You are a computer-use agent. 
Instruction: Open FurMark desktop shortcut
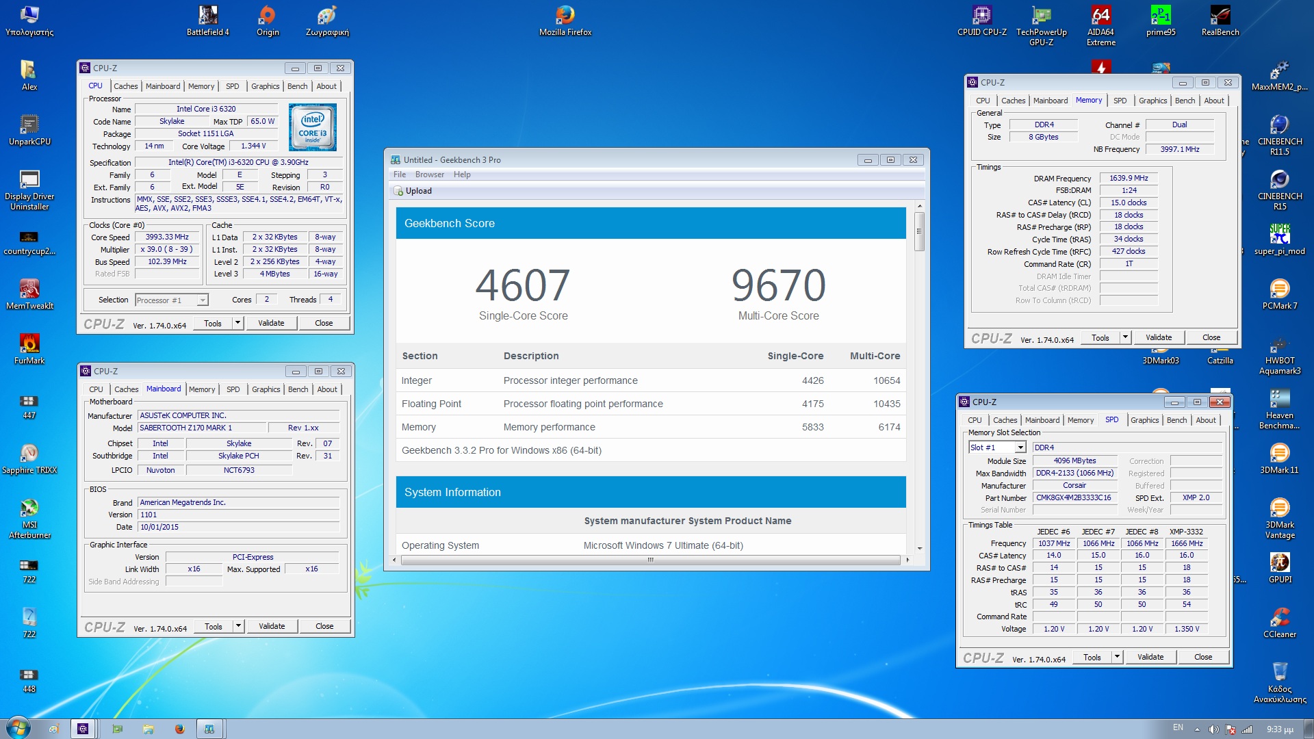click(29, 349)
